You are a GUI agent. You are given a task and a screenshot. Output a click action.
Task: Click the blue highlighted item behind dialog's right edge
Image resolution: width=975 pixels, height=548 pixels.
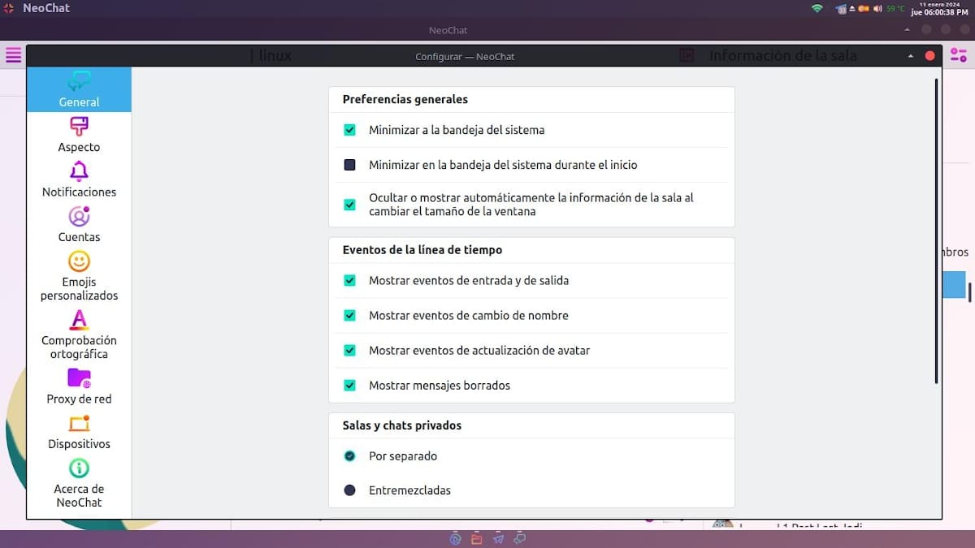(x=954, y=285)
